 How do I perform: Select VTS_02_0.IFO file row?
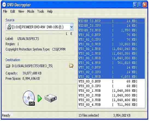[x=111, y=72]
